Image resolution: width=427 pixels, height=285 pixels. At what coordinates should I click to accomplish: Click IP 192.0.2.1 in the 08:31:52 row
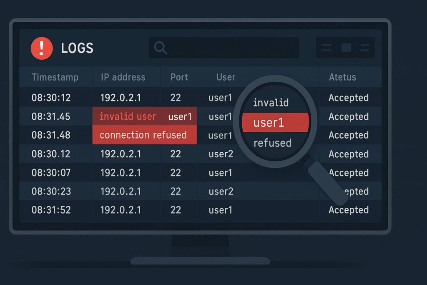tap(121, 210)
